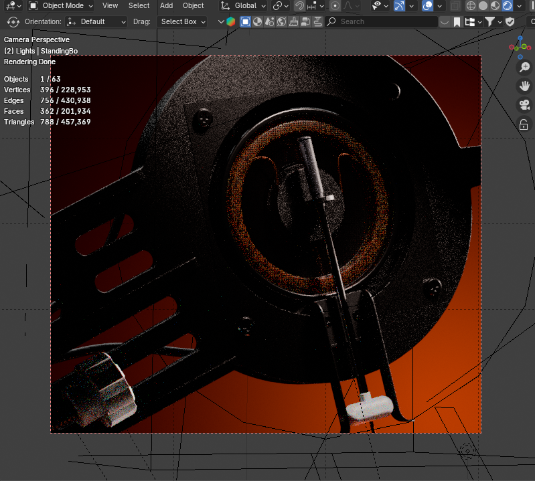
Task: Click the filter funnel icon
Action: pyautogui.click(x=490, y=21)
